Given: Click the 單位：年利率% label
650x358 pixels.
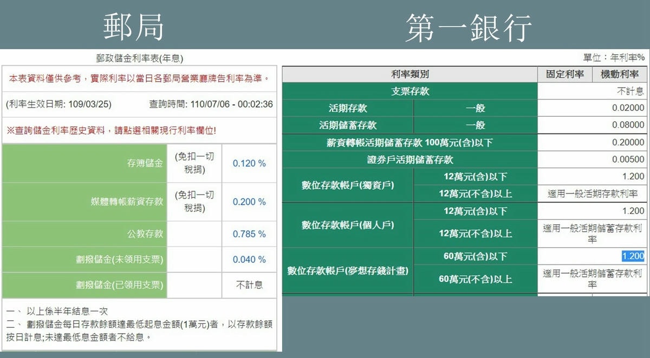Looking at the screenshot, I should pos(614,57).
